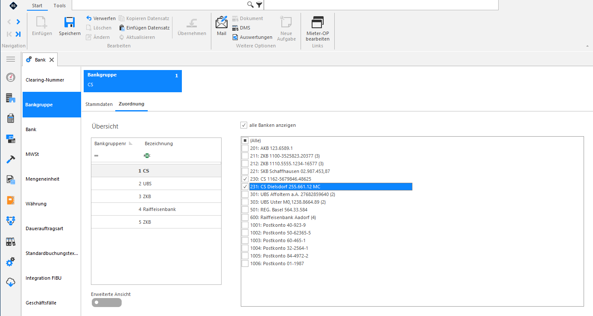Screen dimensions: 593x316
Task: Click the Verwerfen undo icon
Action: coord(89,18)
